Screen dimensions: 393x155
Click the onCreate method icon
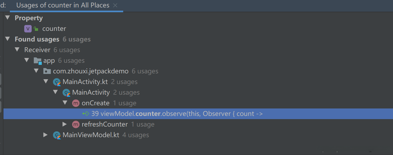tap(76, 103)
